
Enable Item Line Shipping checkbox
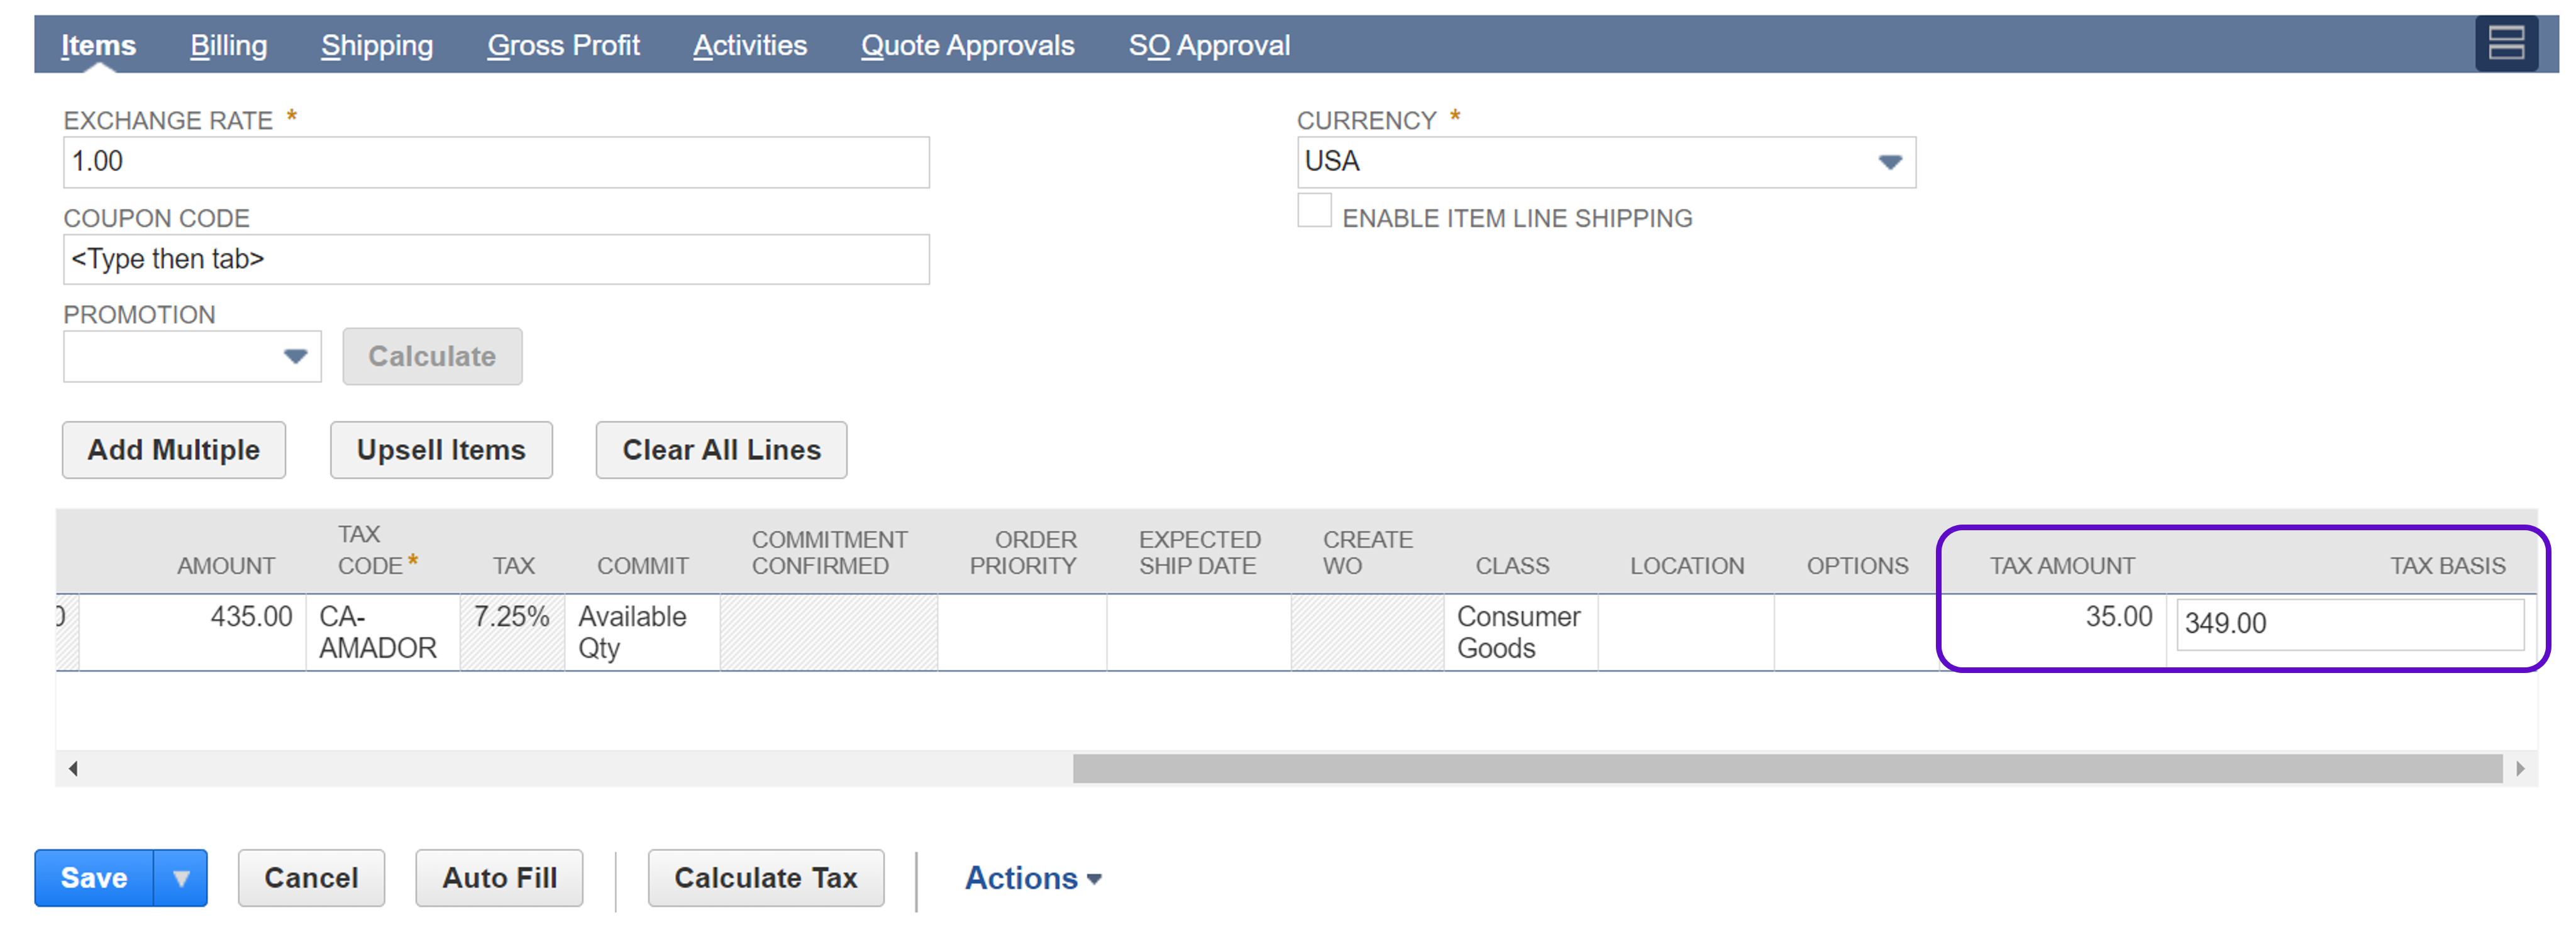tap(1314, 211)
